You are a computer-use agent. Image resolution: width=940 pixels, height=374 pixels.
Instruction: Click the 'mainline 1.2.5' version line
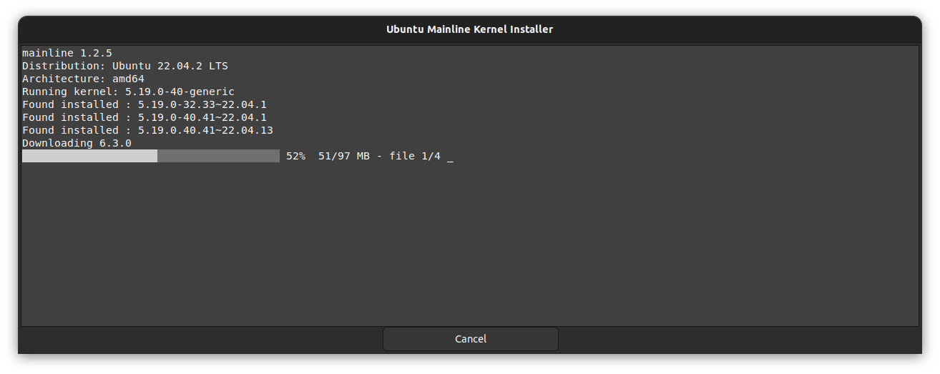click(x=67, y=53)
